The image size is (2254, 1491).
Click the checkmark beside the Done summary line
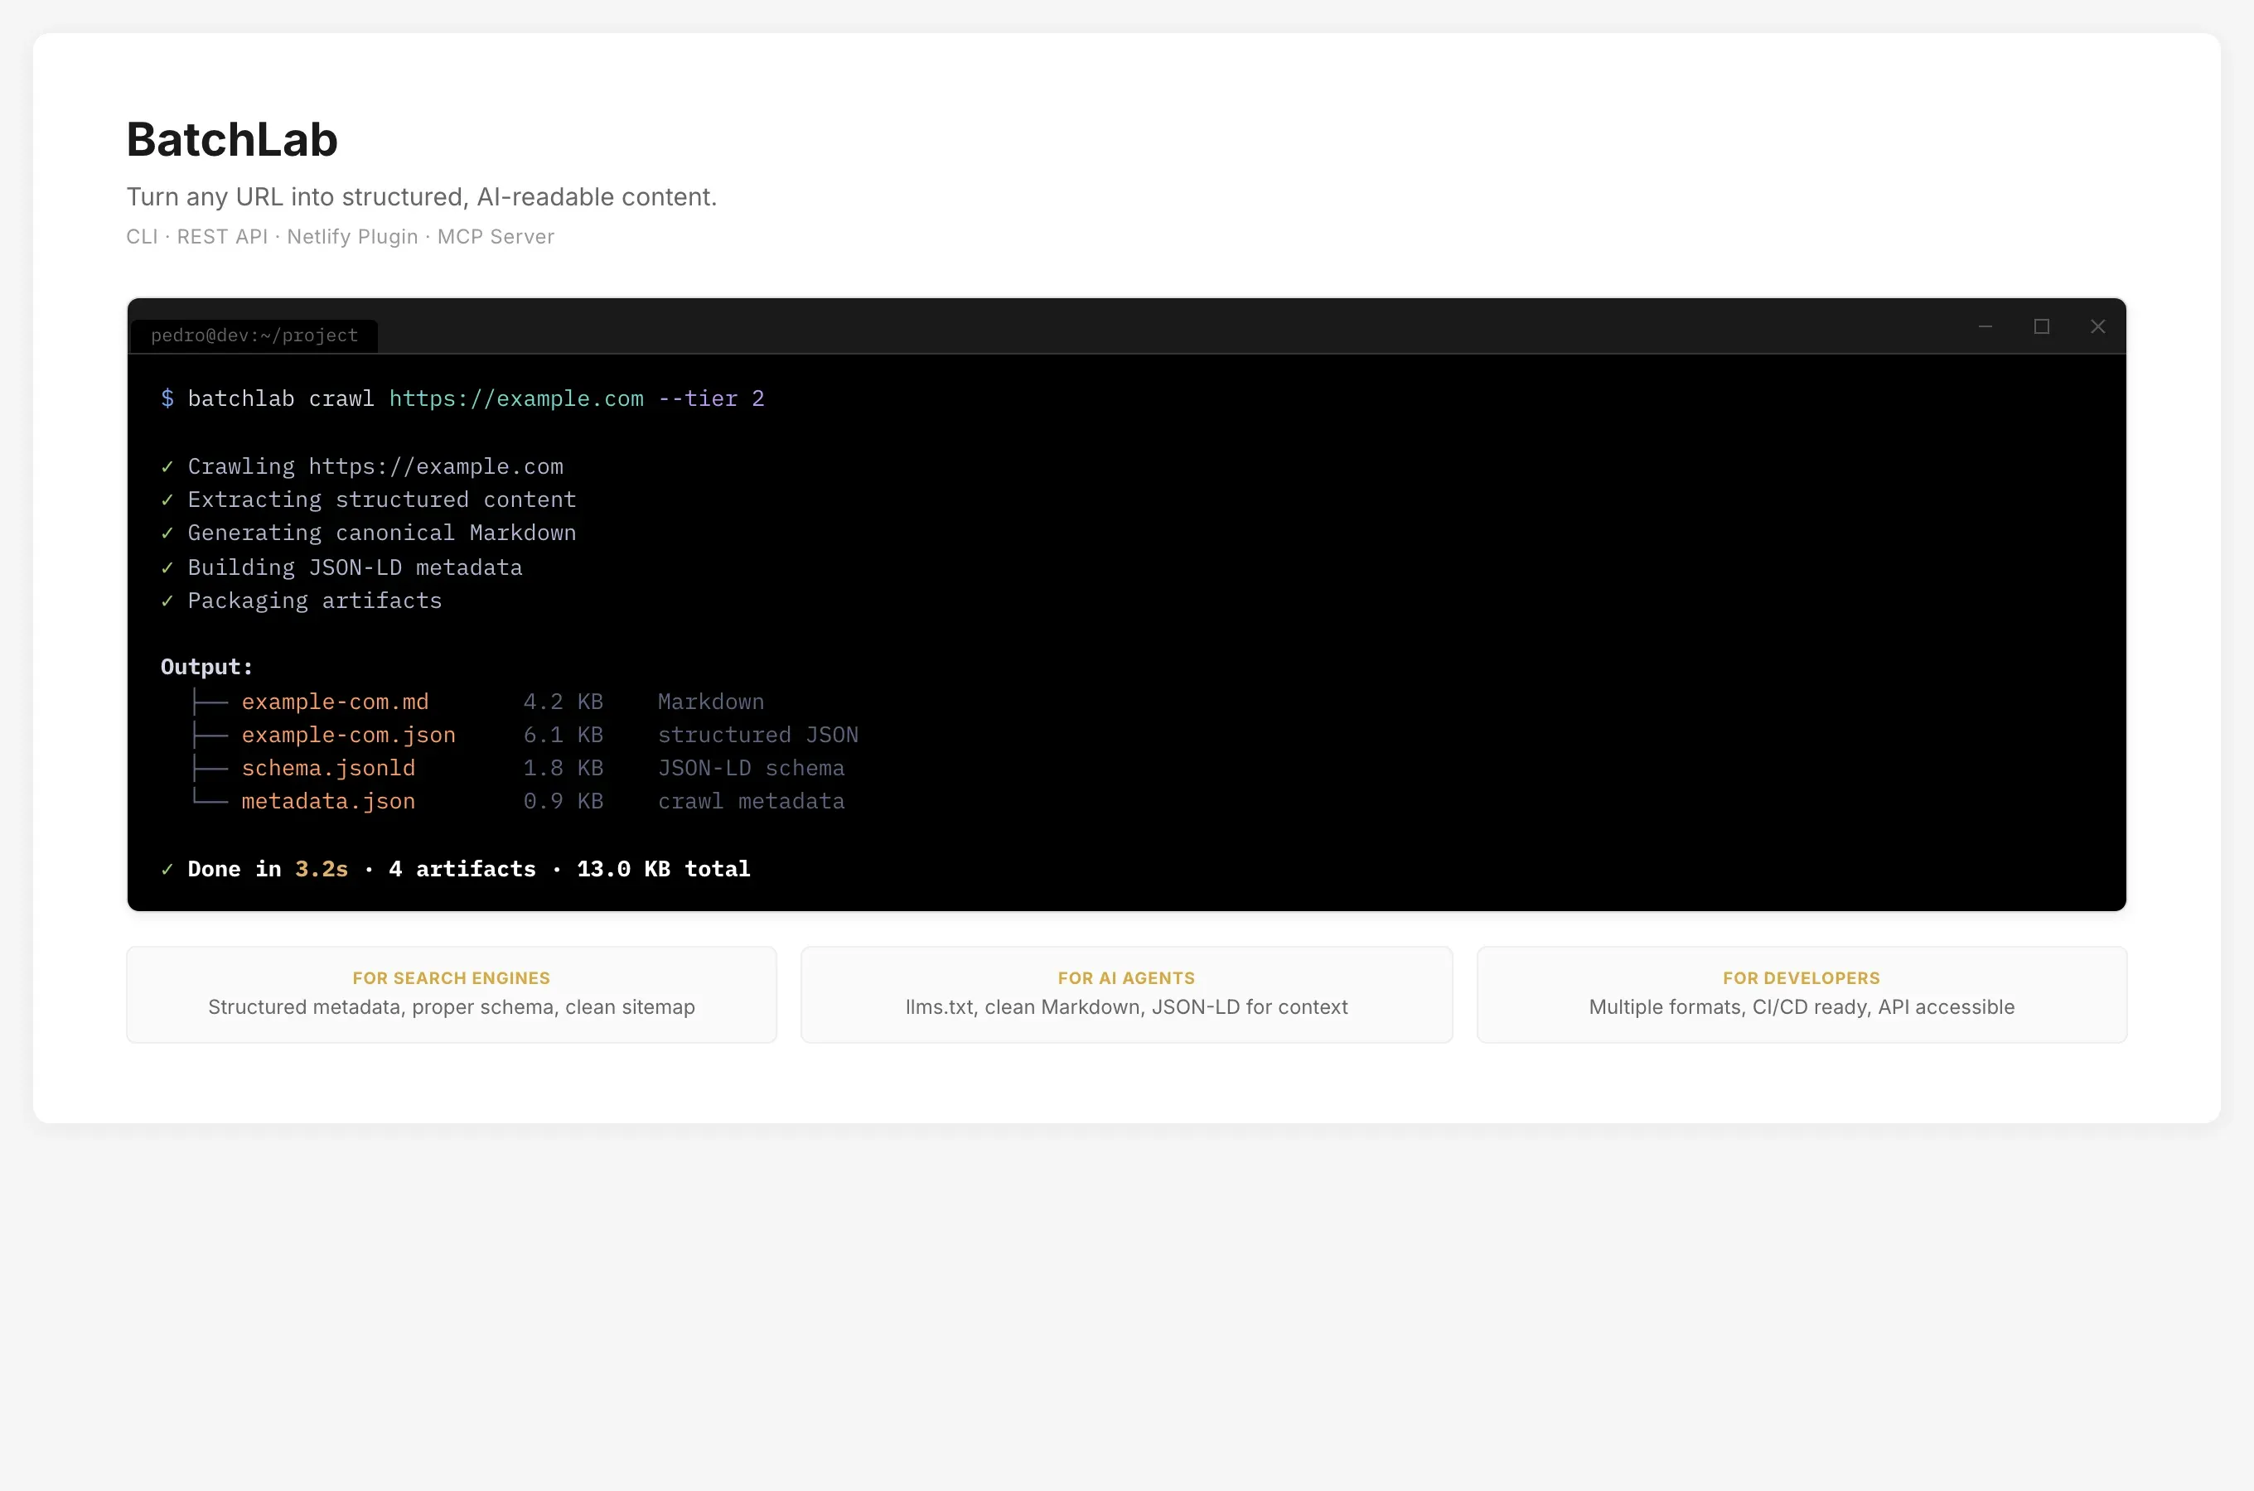click(x=168, y=868)
